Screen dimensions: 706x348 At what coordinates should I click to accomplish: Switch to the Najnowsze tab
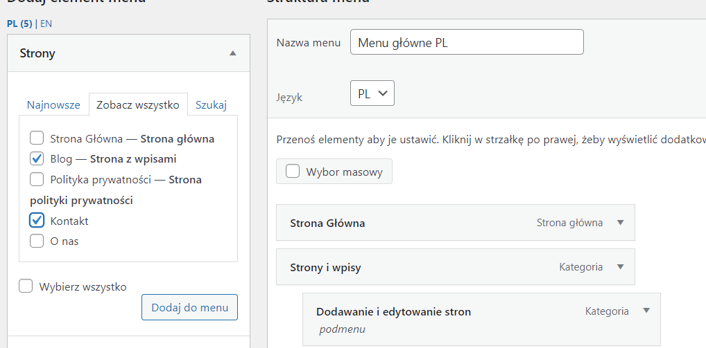(53, 105)
